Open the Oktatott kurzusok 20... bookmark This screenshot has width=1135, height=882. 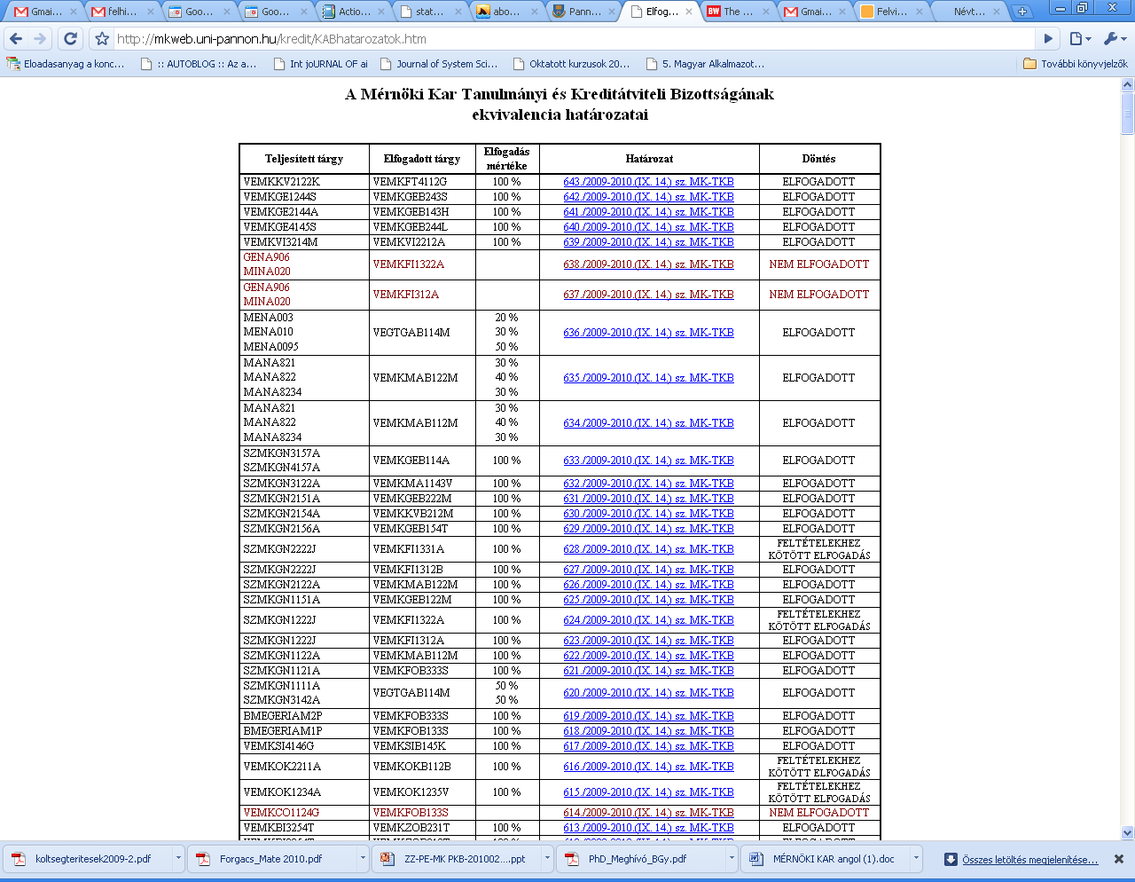coord(571,64)
